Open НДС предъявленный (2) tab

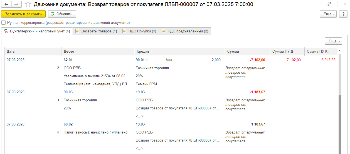185,31
